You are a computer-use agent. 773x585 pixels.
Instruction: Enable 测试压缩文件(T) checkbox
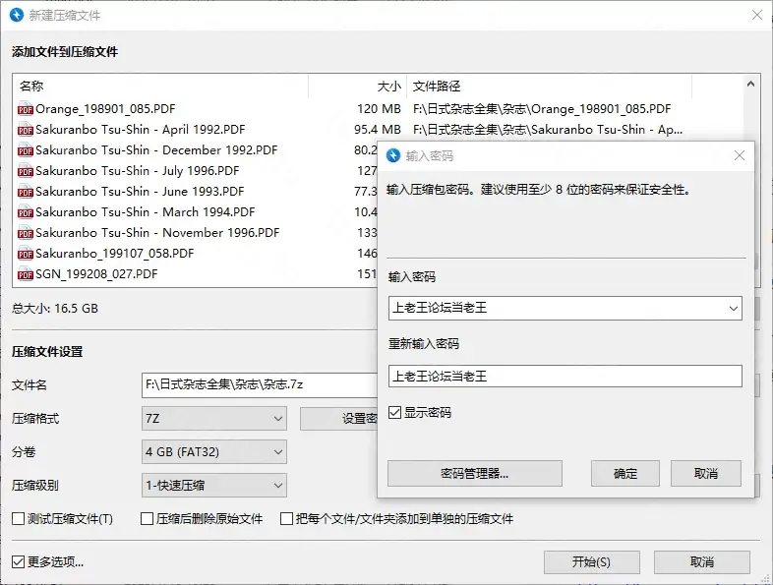[x=19, y=518]
